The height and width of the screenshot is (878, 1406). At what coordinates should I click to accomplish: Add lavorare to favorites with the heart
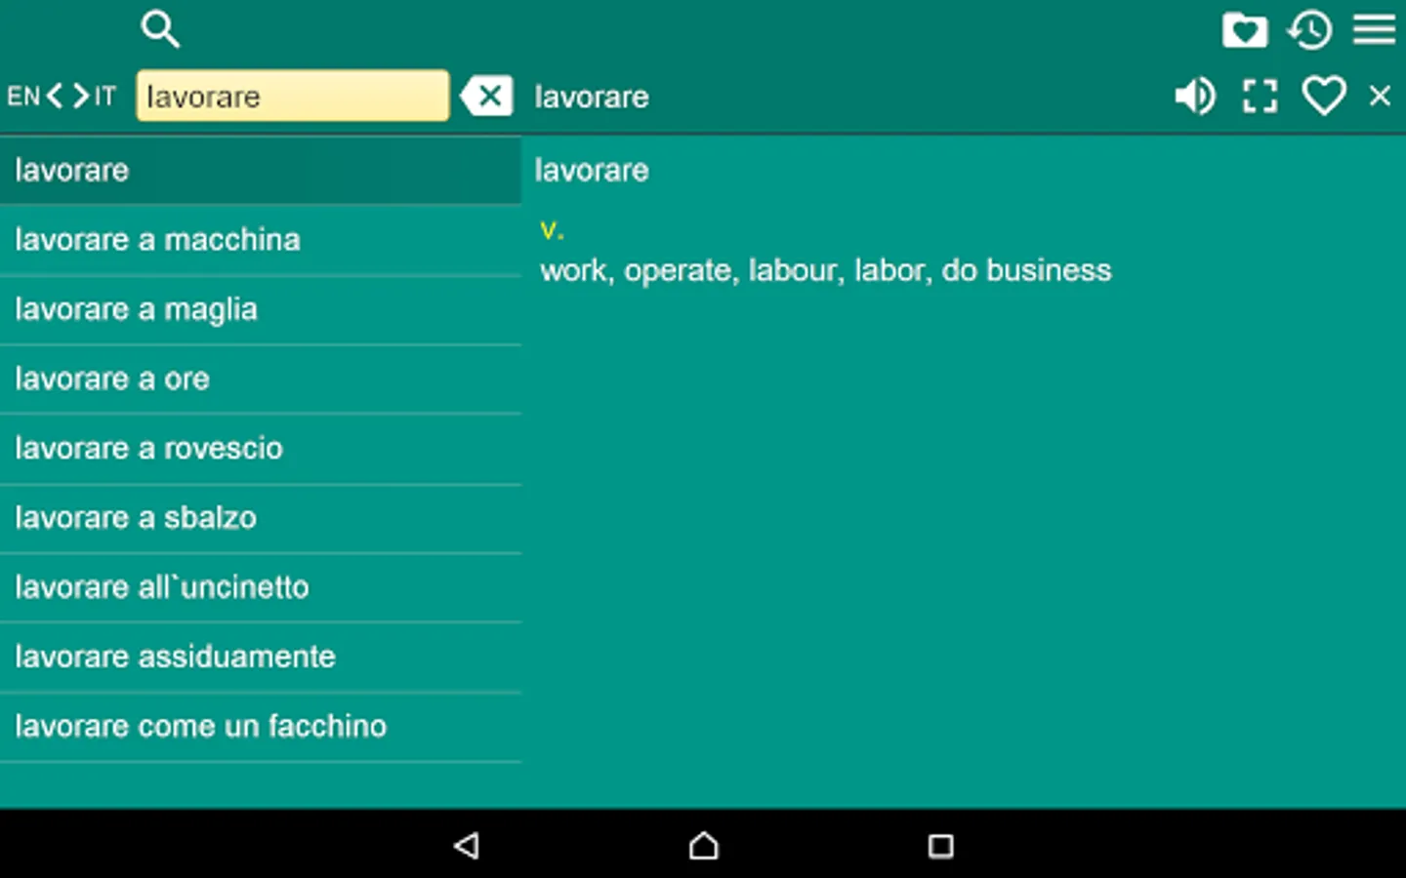point(1324,96)
